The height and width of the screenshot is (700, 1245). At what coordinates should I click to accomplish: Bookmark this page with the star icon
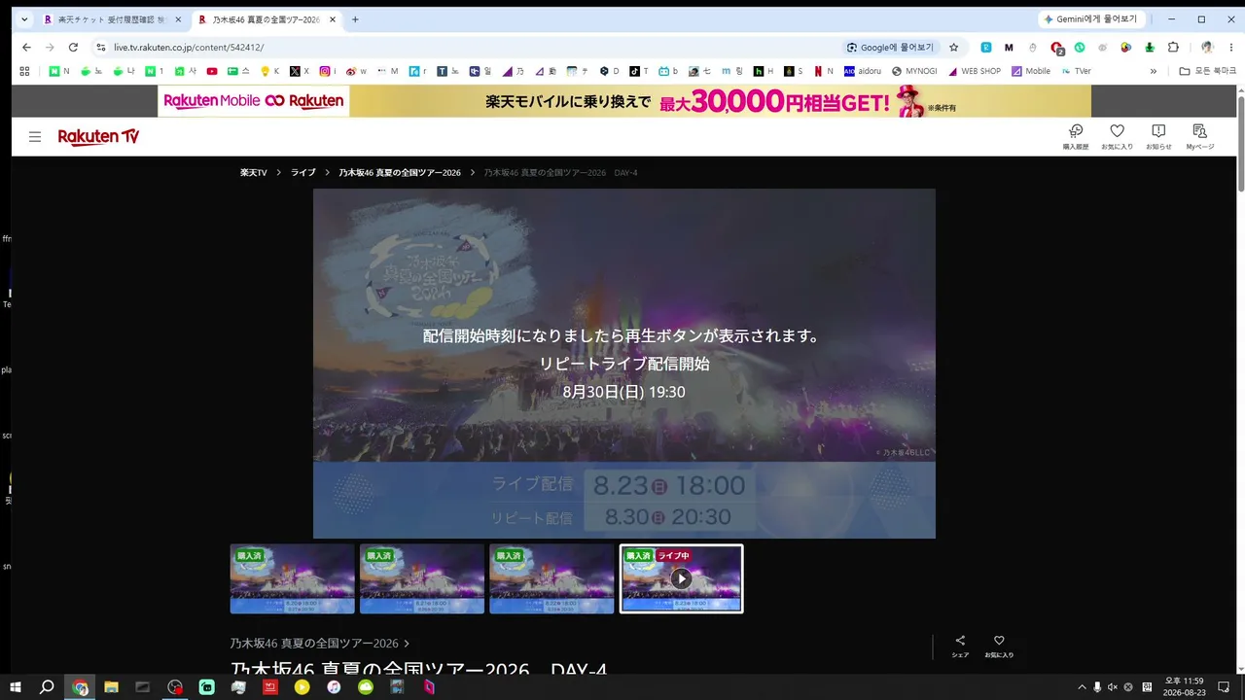click(953, 47)
